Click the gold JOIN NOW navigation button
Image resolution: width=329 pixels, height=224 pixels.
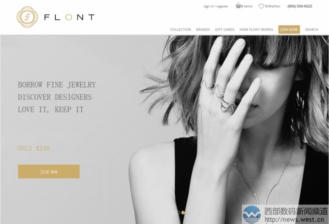(289, 30)
